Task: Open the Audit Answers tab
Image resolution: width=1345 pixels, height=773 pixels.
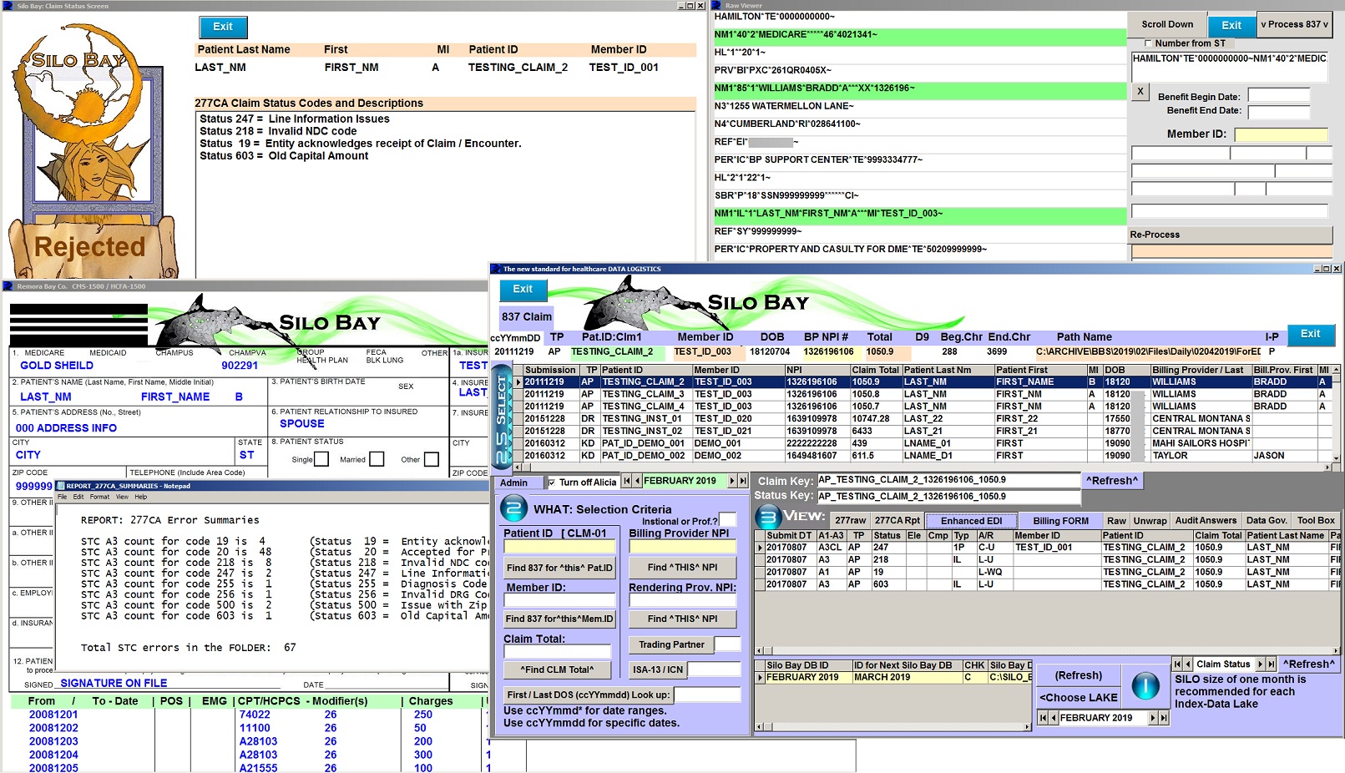Action: coord(1206,521)
